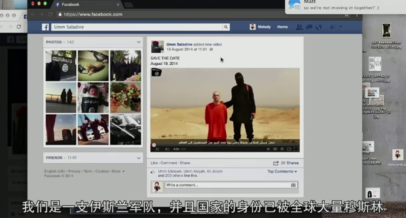This screenshot has width=406, height=218.
Task: Click the Write a comment field
Action: coord(232,185)
